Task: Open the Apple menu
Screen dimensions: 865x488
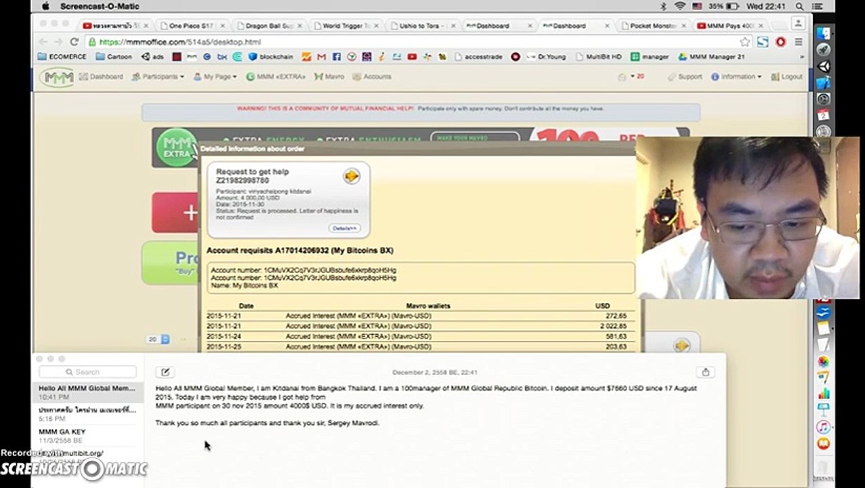Action: coord(45,6)
